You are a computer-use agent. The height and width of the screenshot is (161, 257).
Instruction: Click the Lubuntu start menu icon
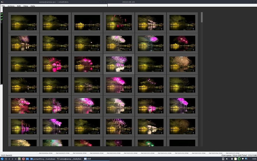pyautogui.click(x=2, y=159)
